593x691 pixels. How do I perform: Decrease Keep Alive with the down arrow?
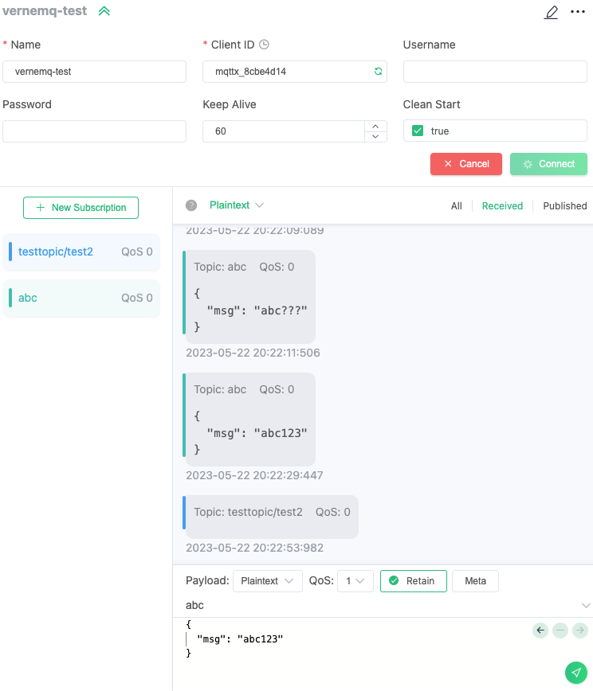[375, 137]
